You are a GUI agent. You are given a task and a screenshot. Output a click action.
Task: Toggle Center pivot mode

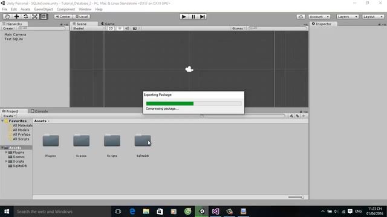coord(63,17)
